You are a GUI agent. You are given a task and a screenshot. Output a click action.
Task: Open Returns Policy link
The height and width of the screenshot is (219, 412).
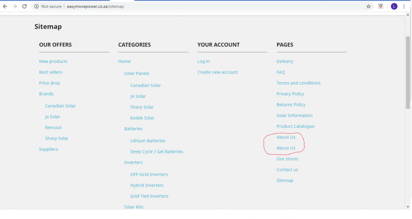coord(291,104)
